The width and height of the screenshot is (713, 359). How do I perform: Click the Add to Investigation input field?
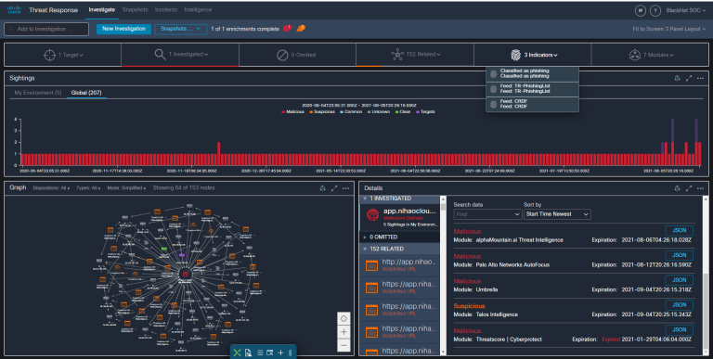coord(46,29)
